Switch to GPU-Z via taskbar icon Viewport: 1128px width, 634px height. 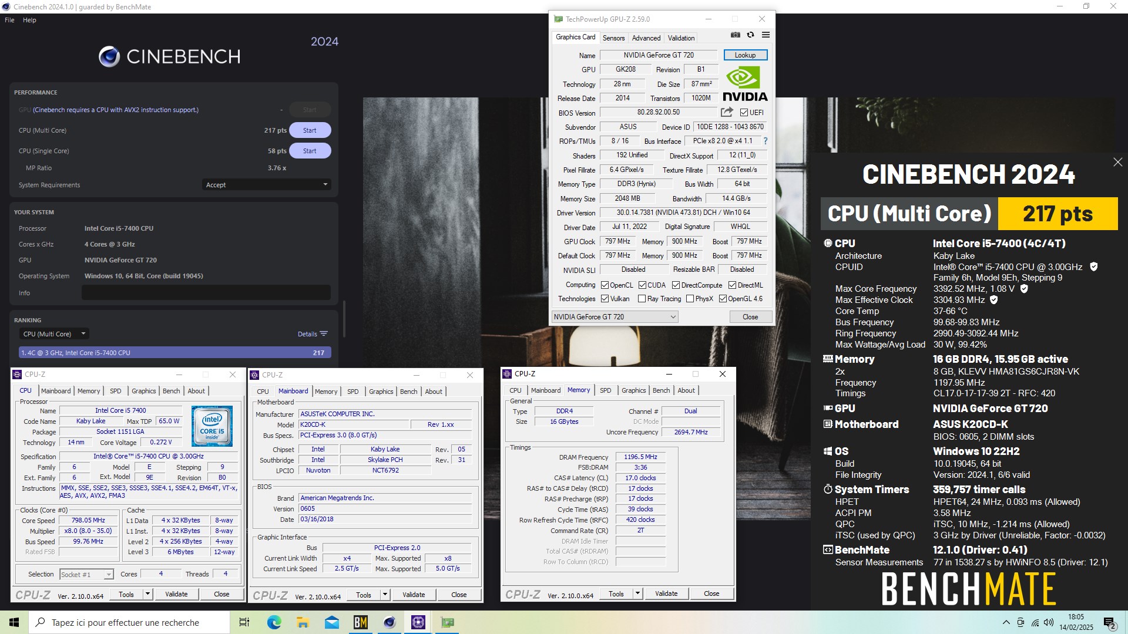(x=447, y=622)
